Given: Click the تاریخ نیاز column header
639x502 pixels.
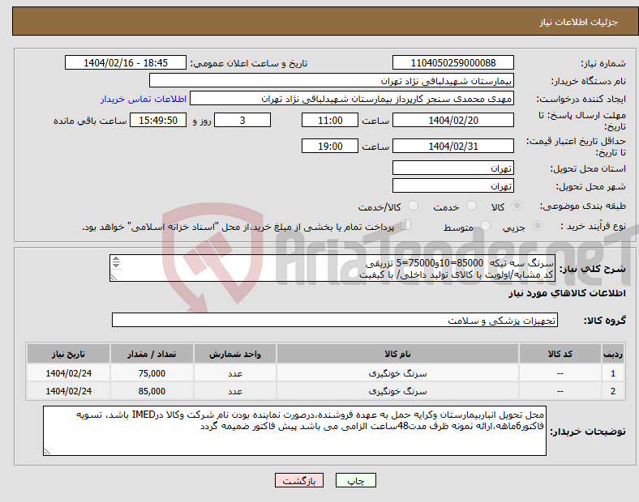Looking at the screenshot, I should coord(68,354).
